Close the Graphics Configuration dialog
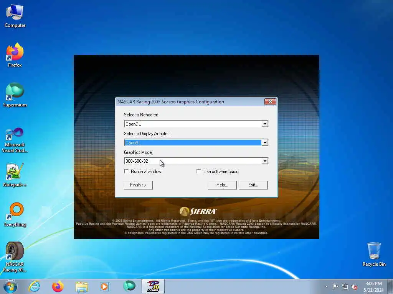The height and width of the screenshot is (294, 393). pyautogui.click(x=270, y=101)
